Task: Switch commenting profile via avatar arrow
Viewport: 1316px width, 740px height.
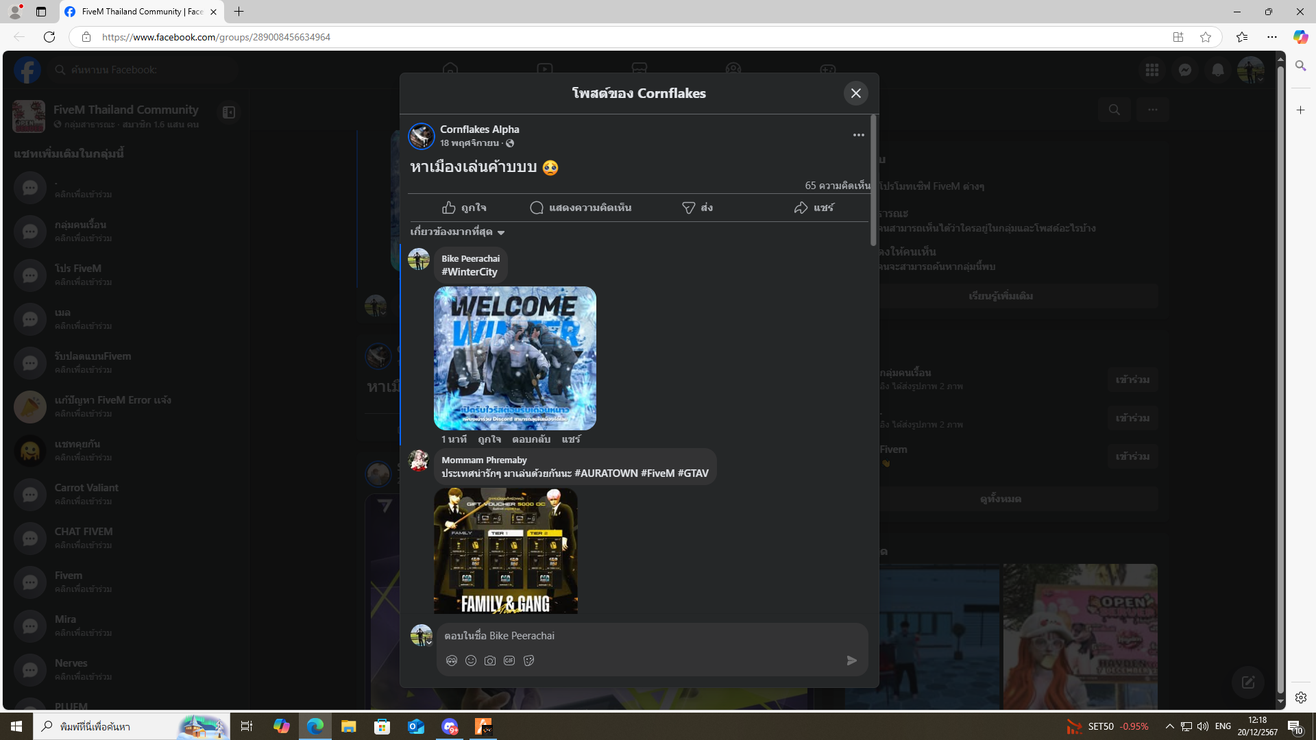Action: [429, 643]
